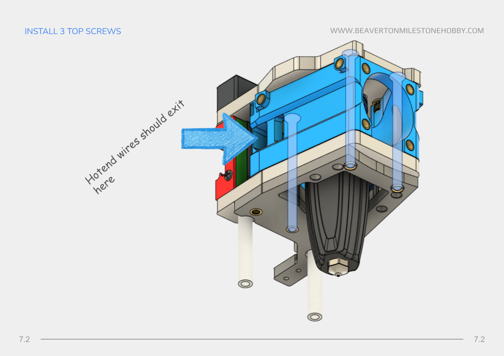
Task: Click brass insert on base plate's left corner
Action: pyautogui.click(x=257, y=211)
